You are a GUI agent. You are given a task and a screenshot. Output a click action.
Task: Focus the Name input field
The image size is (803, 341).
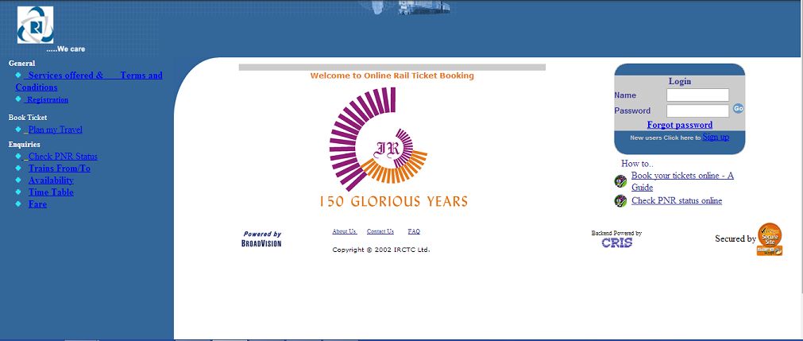pyautogui.click(x=697, y=95)
